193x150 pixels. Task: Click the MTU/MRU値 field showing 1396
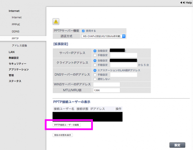click(106, 90)
